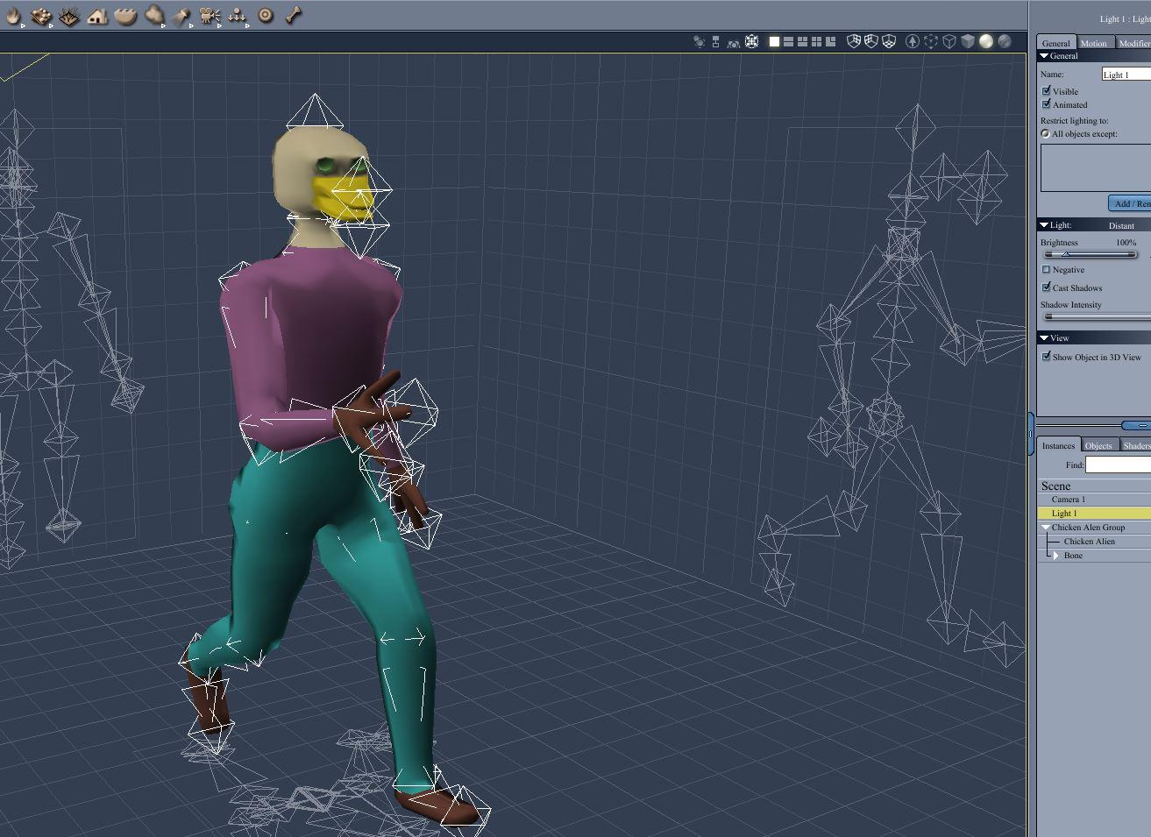
Task: Toggle the Cast Shadows checkbox
Action: point(1046,287)
